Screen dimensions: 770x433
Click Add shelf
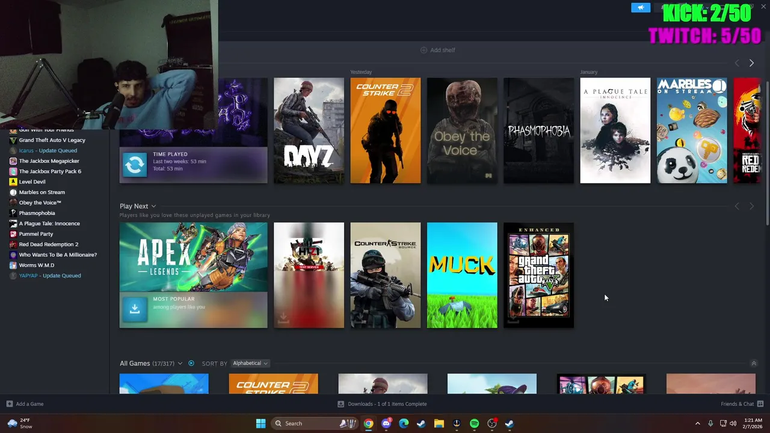tap(437, 50)
